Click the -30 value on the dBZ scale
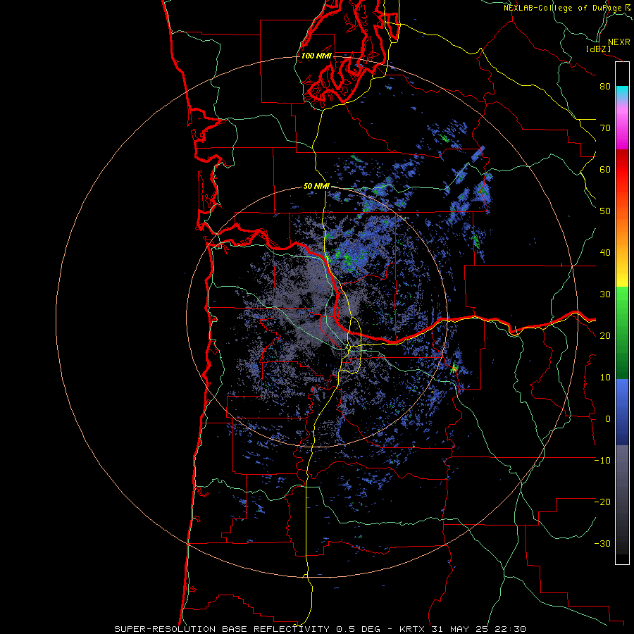Viewport: 634px width, 634px height. click(x=602, y=544)
